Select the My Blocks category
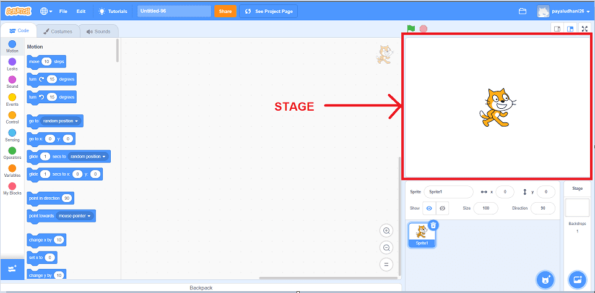The image size is (595, 293). coord(12,189)
